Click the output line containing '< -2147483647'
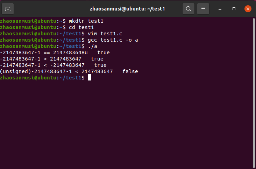The image size is (256, 169). click(x=53, y=65)
